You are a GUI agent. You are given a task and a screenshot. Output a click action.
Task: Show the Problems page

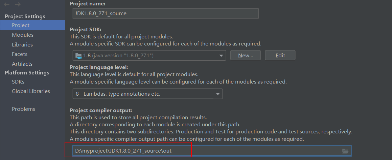point(23,109)
